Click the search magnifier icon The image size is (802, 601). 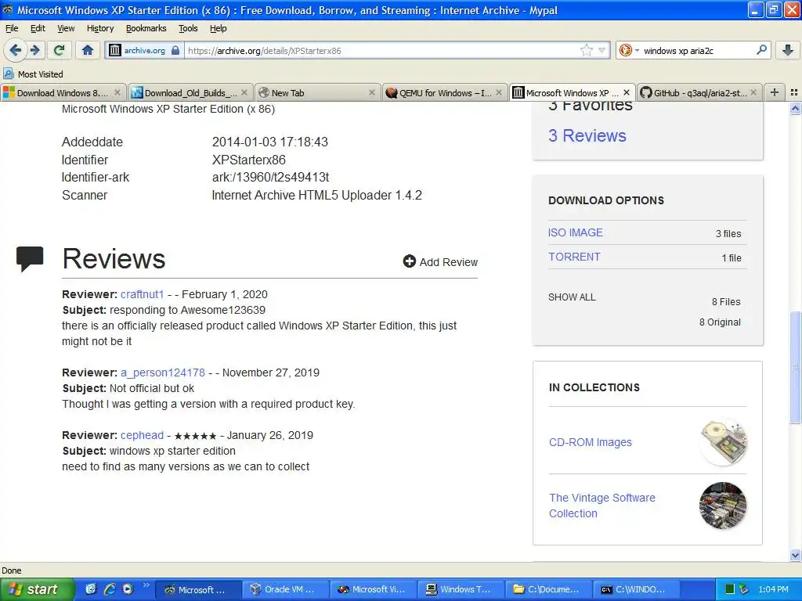coord(761,50)
